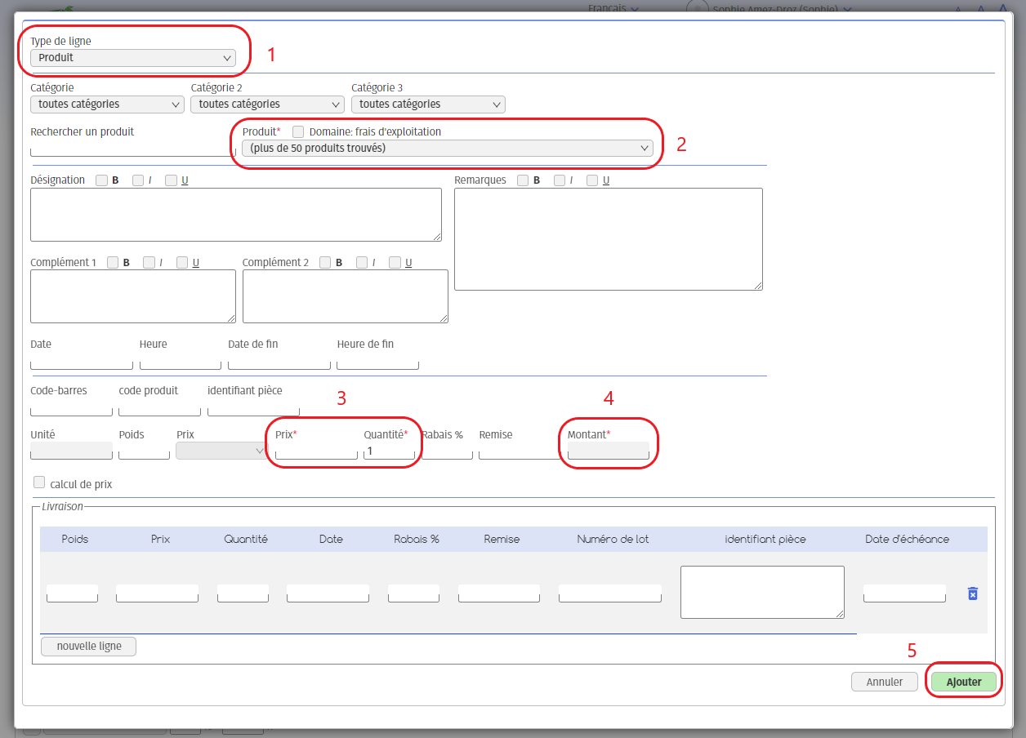Focus the Date input field
This screenshot has width=1026, height=738.
pyautogui.click(x=82, y=362)
